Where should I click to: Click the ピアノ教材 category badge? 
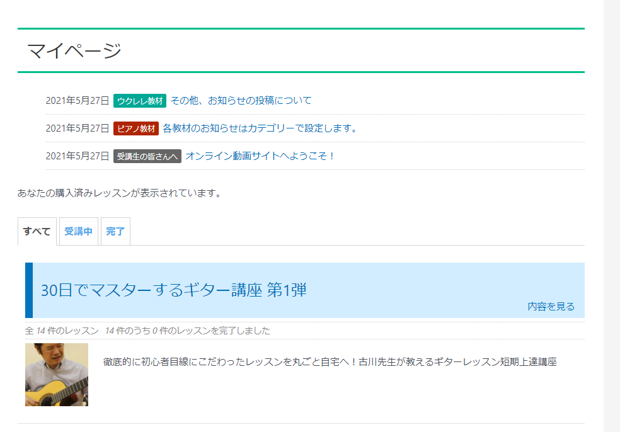coord(136,128)
